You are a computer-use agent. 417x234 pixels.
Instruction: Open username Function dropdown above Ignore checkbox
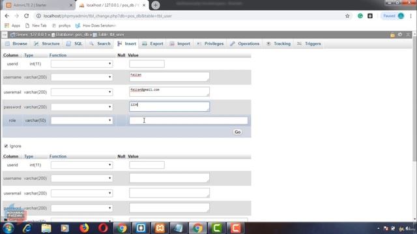pyautogui.click(x=81, y=77)
